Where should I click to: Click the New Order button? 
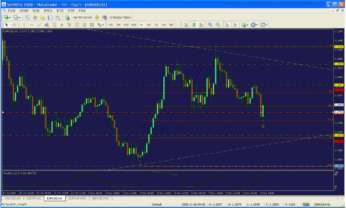pyautogui.click(x=79, y=17)
